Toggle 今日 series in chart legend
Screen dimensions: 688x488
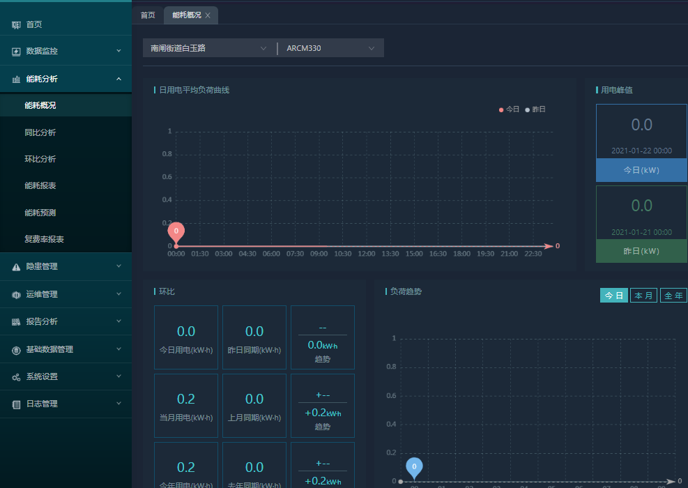tap(510, 109)
